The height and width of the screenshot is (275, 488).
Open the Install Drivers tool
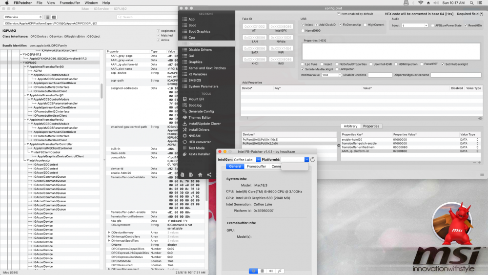click(x=199, y=129)
